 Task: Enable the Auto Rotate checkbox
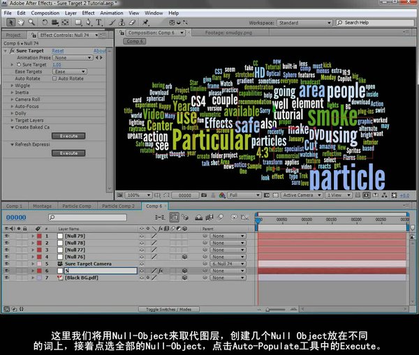pyautogui.click(x=54, y=78)
